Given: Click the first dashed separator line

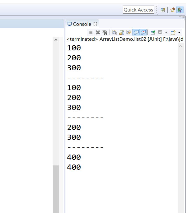Looking at the screenshot, I should pyautogui.click(x=85, y=78).
